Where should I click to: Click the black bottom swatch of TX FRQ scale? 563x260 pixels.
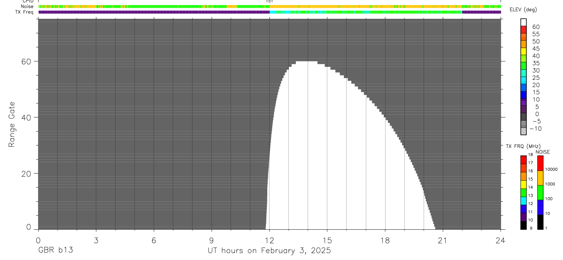(524, 225)
